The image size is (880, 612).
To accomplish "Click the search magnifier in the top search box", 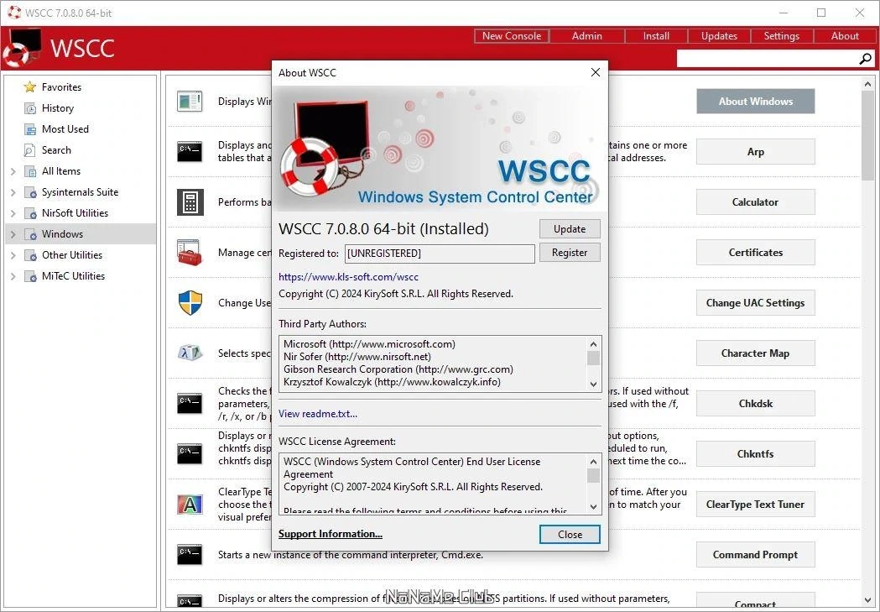I will tap(866, 59).
